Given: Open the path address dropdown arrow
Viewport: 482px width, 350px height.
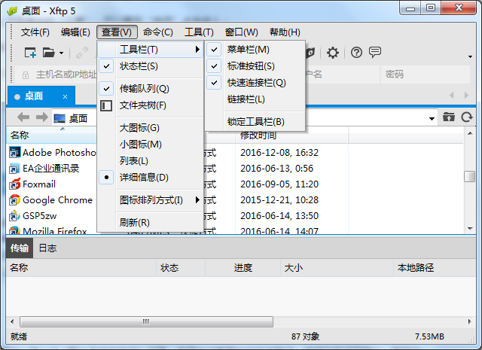Looking at the screenshot, I should coord(432,118).
